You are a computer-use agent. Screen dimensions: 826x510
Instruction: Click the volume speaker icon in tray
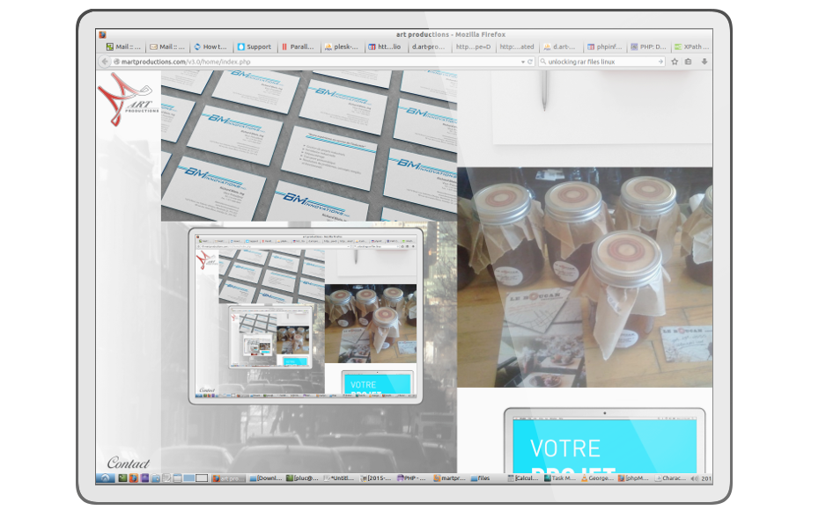click(x=694, y=478)
